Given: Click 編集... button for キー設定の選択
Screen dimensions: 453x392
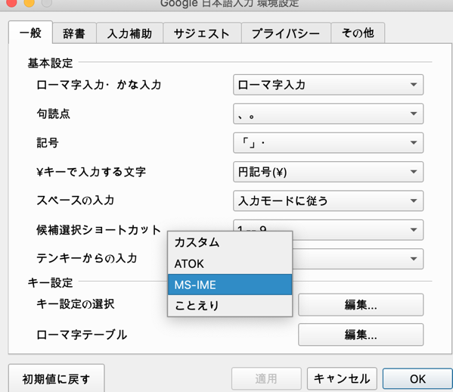Looking at the screenshot, I should (x=361, y=305).
